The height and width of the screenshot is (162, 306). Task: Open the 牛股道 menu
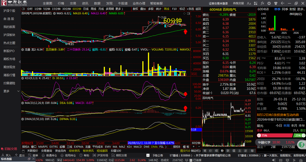123,3
